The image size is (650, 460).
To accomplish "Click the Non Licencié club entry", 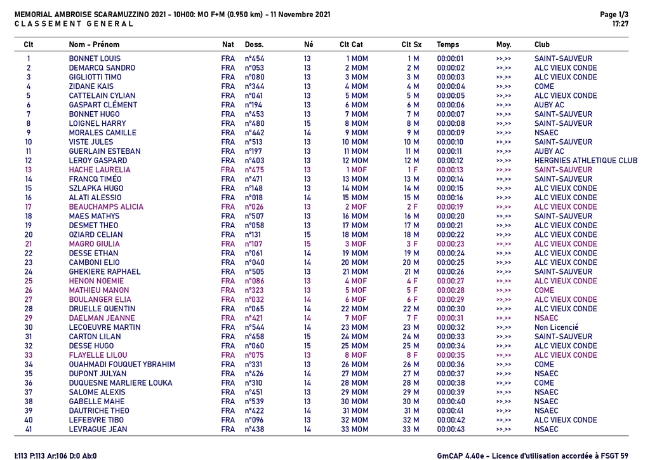I will pos(556,327).
